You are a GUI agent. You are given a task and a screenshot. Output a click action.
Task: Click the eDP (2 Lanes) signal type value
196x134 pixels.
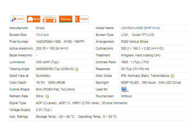tap(46, 103)
